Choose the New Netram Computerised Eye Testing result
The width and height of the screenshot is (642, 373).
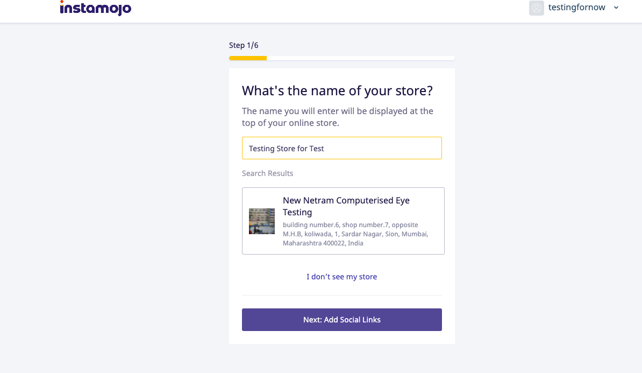click(342, 221)
